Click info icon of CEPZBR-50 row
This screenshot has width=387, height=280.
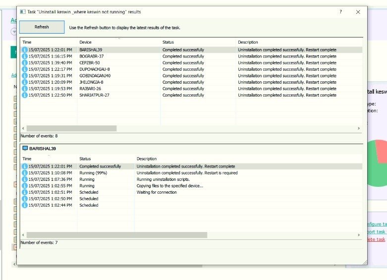[24, 63]
